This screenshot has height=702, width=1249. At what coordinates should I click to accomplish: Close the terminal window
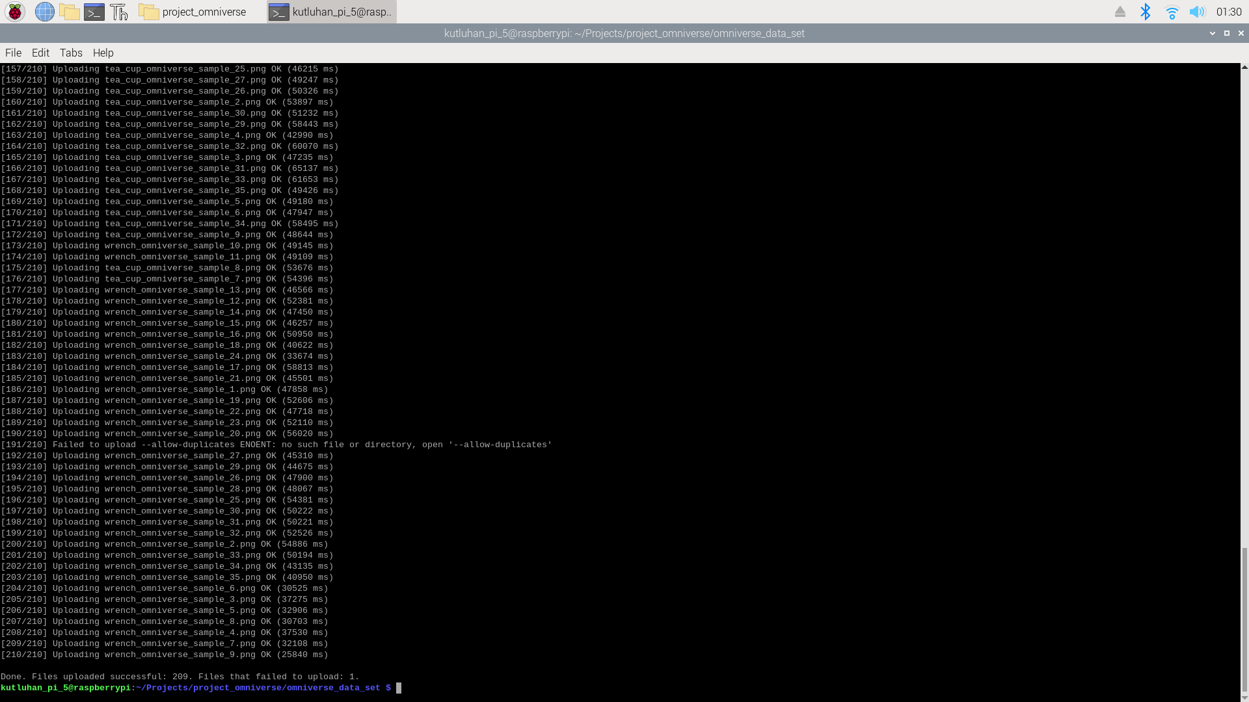pos(1241,33)
